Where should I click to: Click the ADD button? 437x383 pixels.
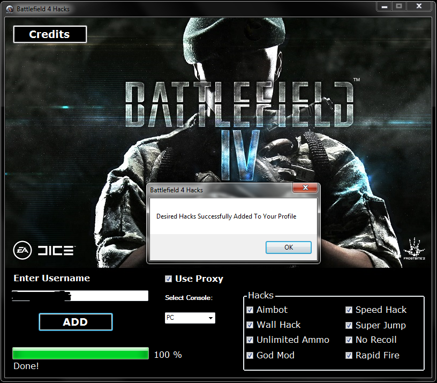pyautogui.click(x=76, y=322)
